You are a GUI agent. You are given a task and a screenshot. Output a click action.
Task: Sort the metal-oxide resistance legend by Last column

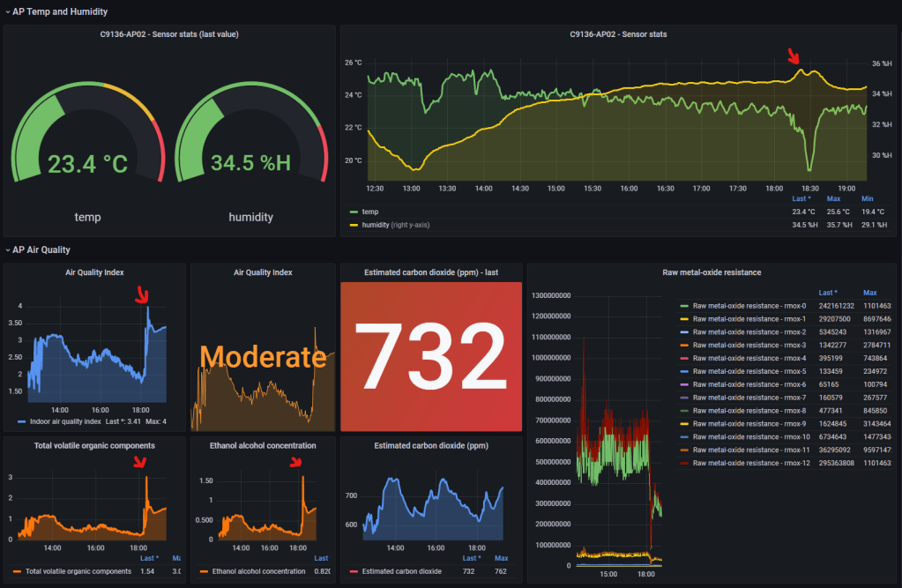(827, 293)
